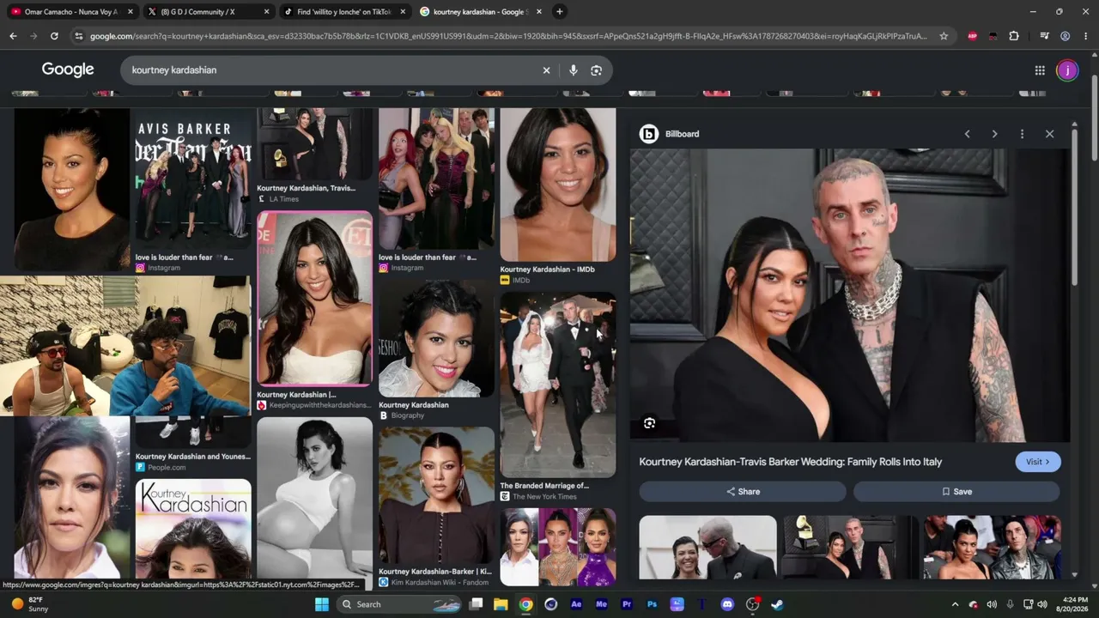This screenshot has height=618, width=1099.
Task: Open Discord from the taskbar
Action: coord(727,604)
